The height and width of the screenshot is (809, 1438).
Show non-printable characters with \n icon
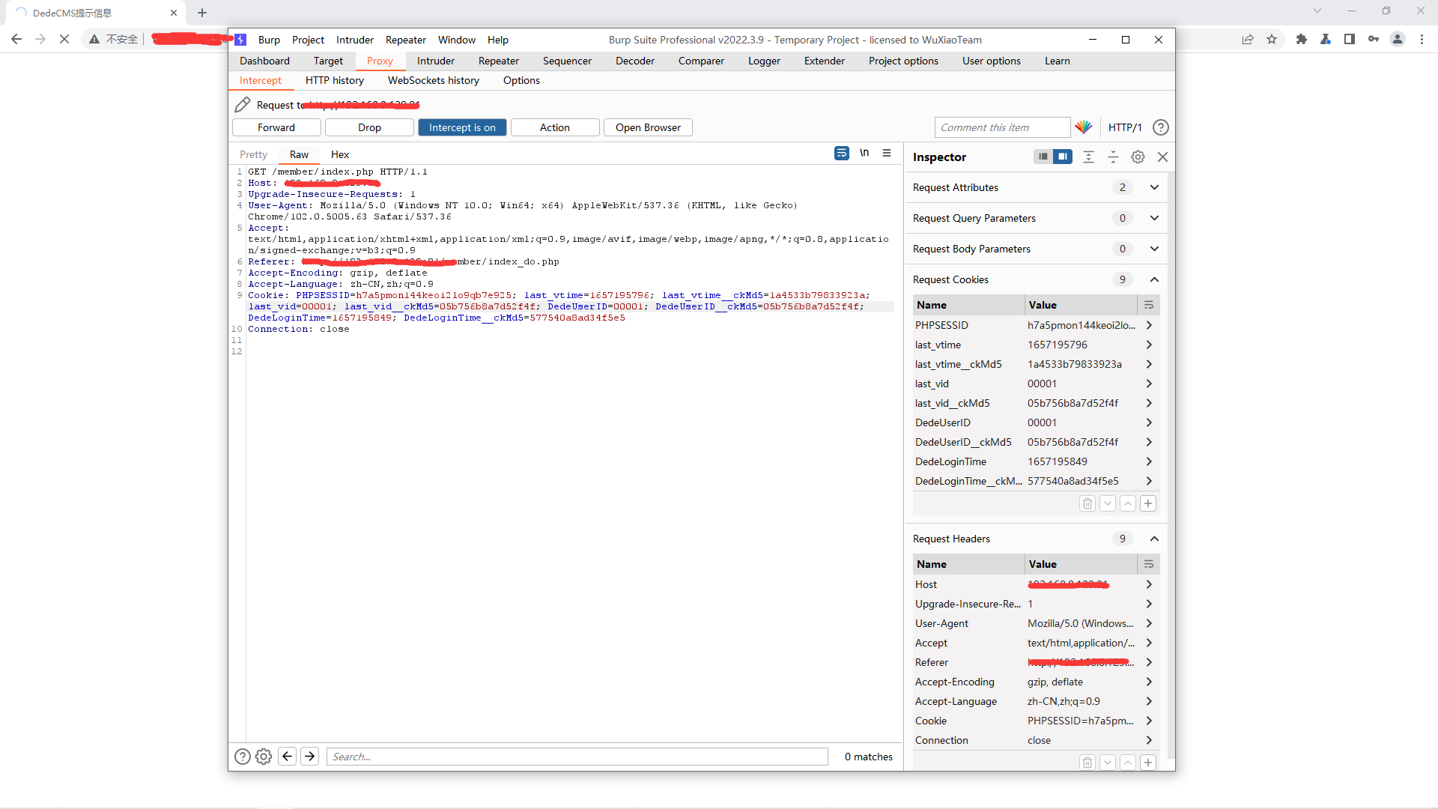864,153
